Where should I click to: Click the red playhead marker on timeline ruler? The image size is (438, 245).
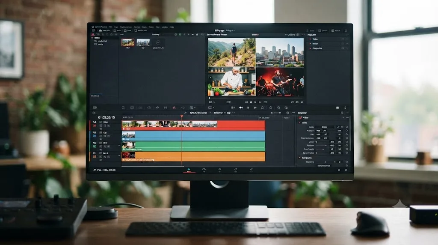pos(181,116)
